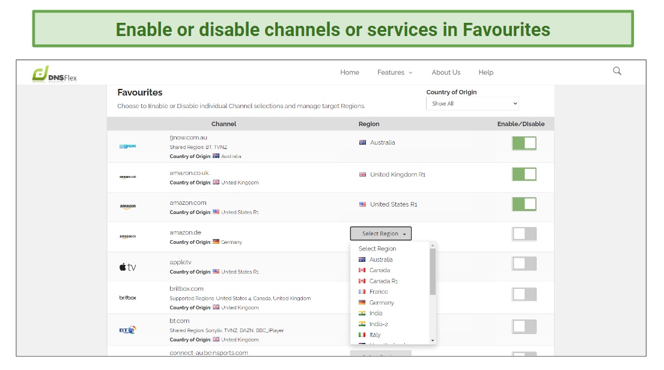The height and width of the screenshot is (370, 664).
Task: Go to the Home page link
Action: [350, 73]
